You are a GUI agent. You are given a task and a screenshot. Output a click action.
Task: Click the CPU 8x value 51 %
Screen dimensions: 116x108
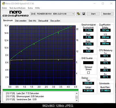tap(105, 77)
